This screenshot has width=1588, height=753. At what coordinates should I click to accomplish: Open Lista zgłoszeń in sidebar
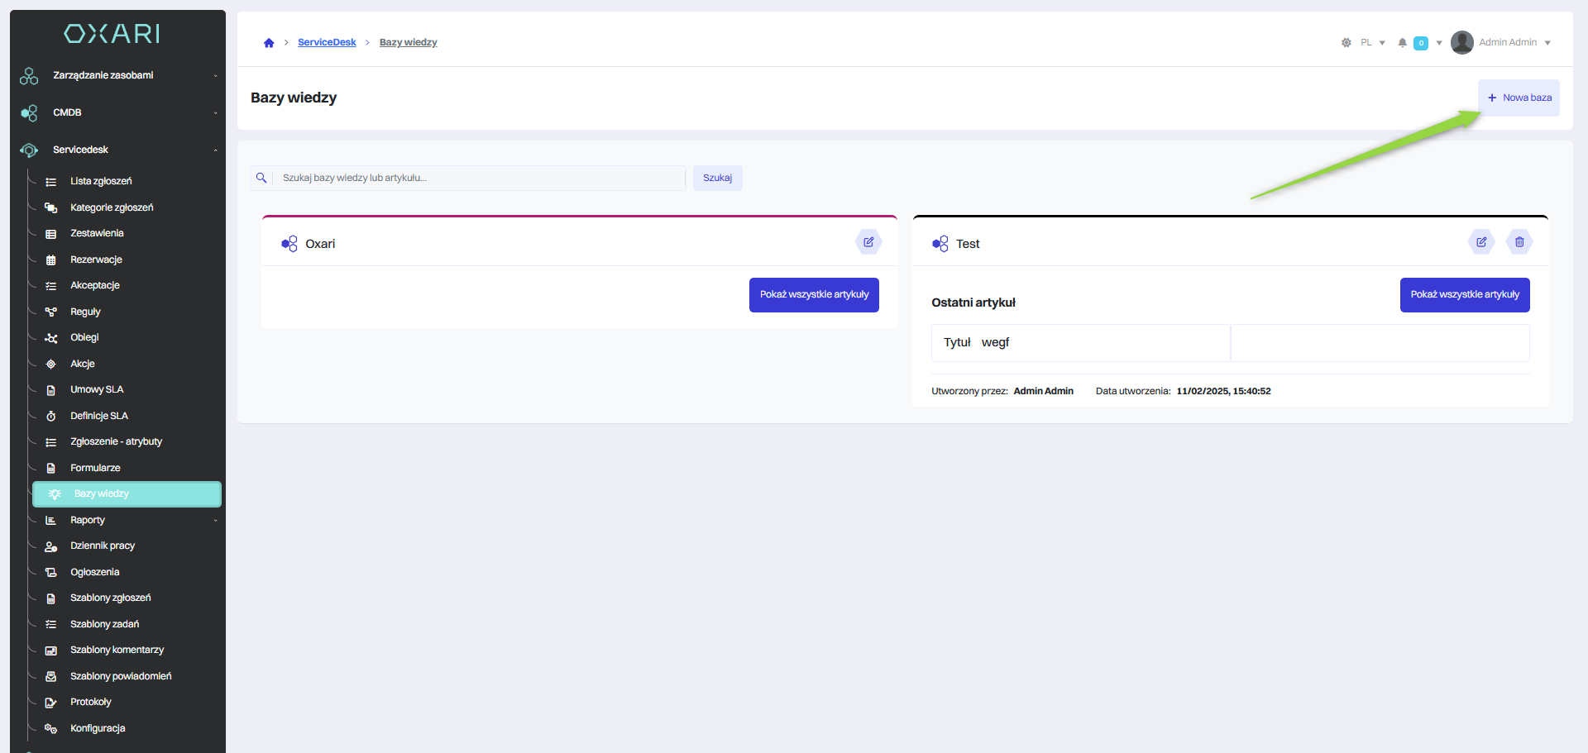[101, 181]
